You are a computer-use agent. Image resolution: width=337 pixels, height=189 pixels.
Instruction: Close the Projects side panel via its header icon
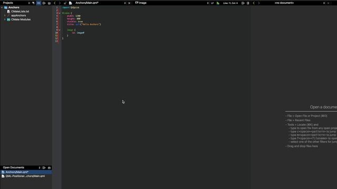[x=49, y=3]
